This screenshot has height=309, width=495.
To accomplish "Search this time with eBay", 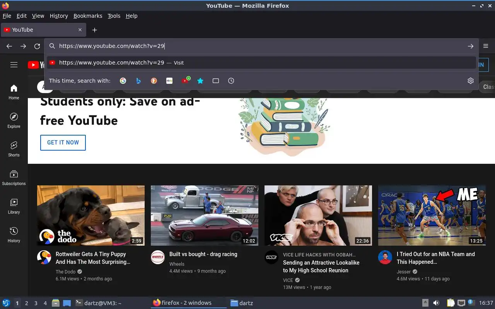I will [169, 81].
